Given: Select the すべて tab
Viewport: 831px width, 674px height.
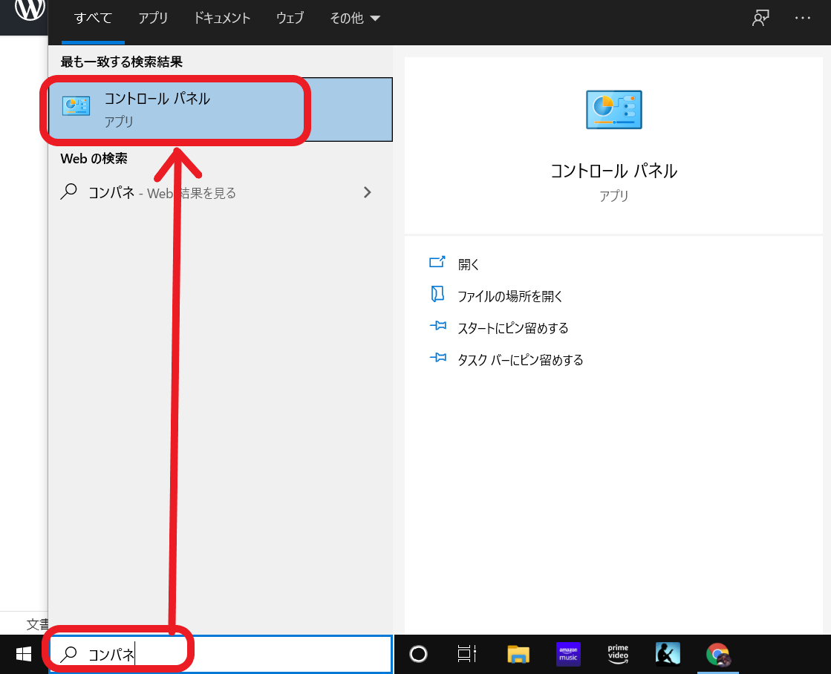Looking at the screenshot, I should coord(93,18).
